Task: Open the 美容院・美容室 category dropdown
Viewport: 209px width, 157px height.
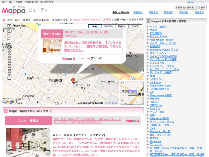Action: [x=187, y=8]
